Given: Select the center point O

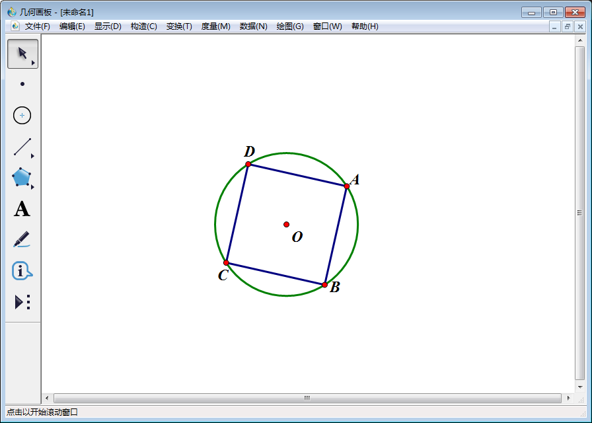Looking at the screenshot, I should pyautogui.click(x=287, y=224).
